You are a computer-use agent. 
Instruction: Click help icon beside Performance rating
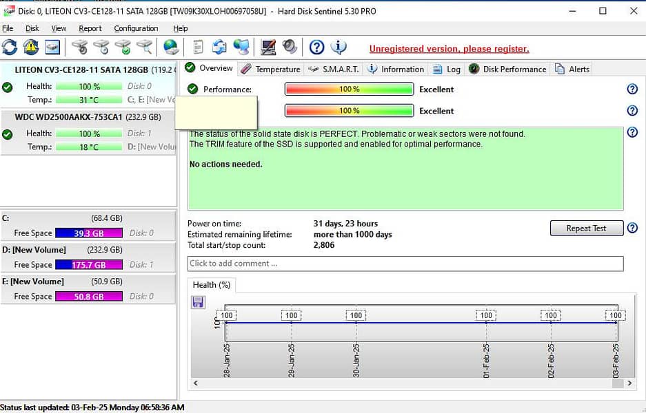pyautogui.click(x=632, y=89)
